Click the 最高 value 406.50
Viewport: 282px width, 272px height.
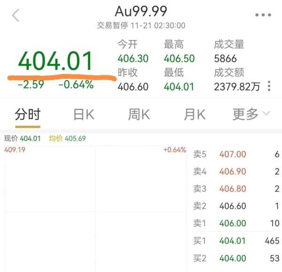coord(179,58)
